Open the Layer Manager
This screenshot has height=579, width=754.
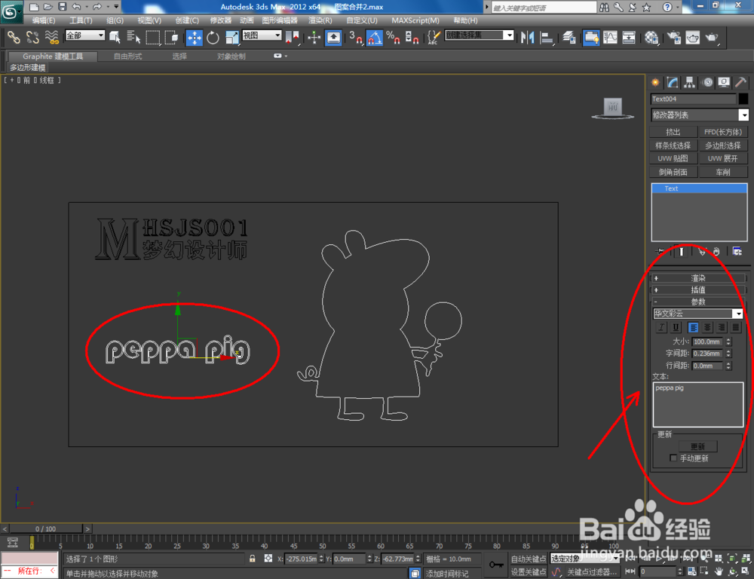click(x=569, y=37)
